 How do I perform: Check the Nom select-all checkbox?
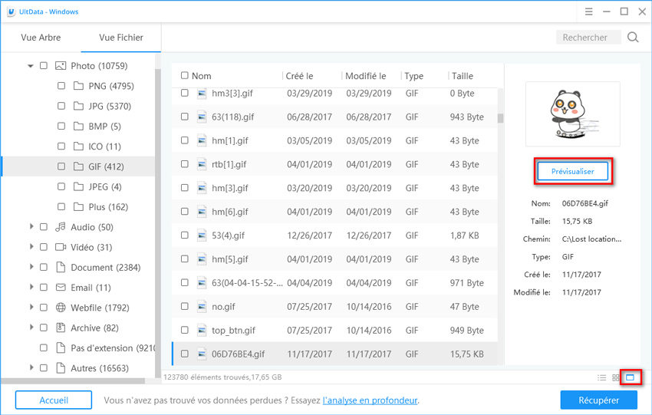[x=185, y=76]
